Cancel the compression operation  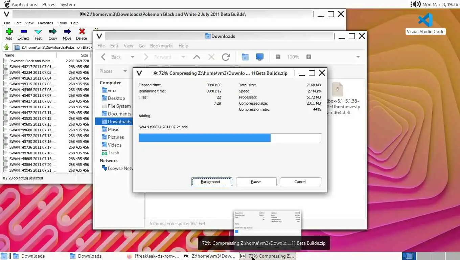point(301,182)
